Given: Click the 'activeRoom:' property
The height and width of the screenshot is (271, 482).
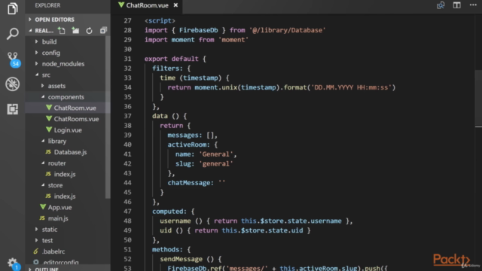Looking at the screenshot, I should pyautogui.click(x=188, y=145).
